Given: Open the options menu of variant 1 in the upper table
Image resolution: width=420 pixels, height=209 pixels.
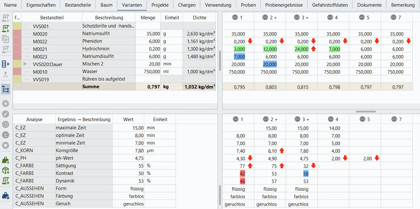Looking at the screenshot, I should tap(235, 17).
